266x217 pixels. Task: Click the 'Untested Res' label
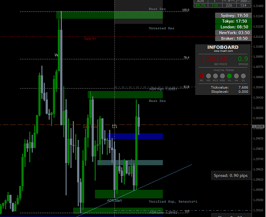(x=161, y=28)
